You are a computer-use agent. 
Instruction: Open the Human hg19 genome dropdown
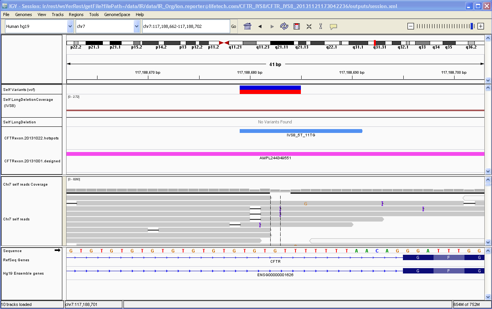70,26
